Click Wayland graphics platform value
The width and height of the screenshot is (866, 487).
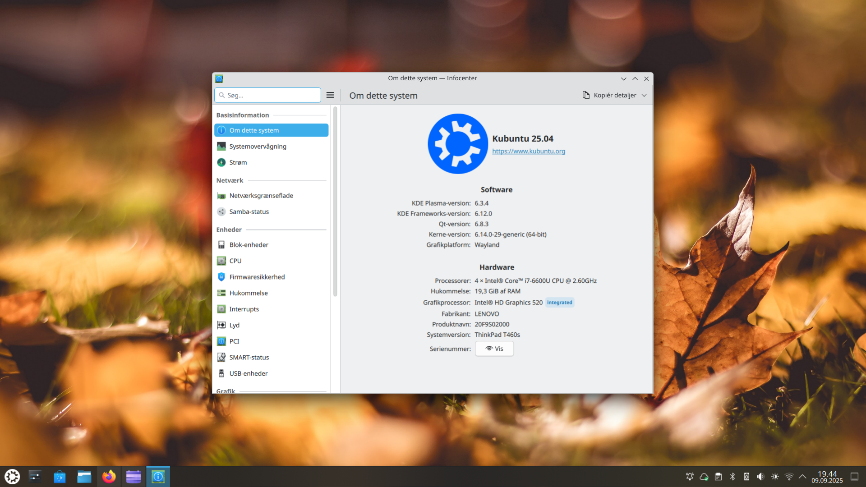[x=487, y=245]
